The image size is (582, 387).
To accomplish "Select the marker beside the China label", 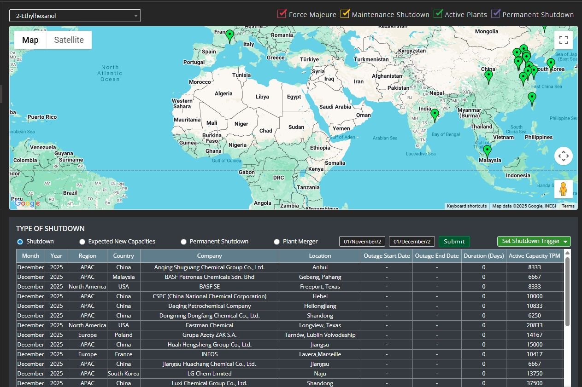I will pyautogui.click(x=489, y=76).
